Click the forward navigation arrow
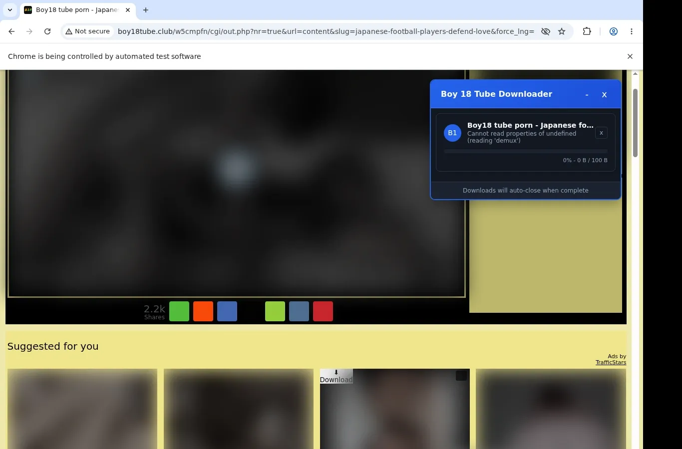 pyautogui.click(x=29, y=31)
